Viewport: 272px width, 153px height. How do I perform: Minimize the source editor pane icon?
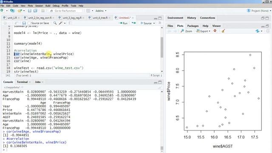[156, 18]
